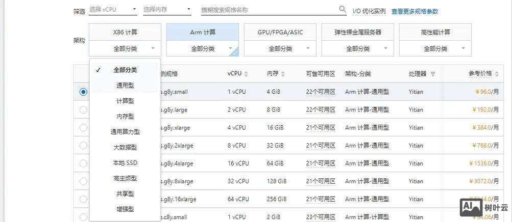This screenshot has width=512, height=222.
Task: Select the Arm 计算 architecture tab
Action: (203, 32)
